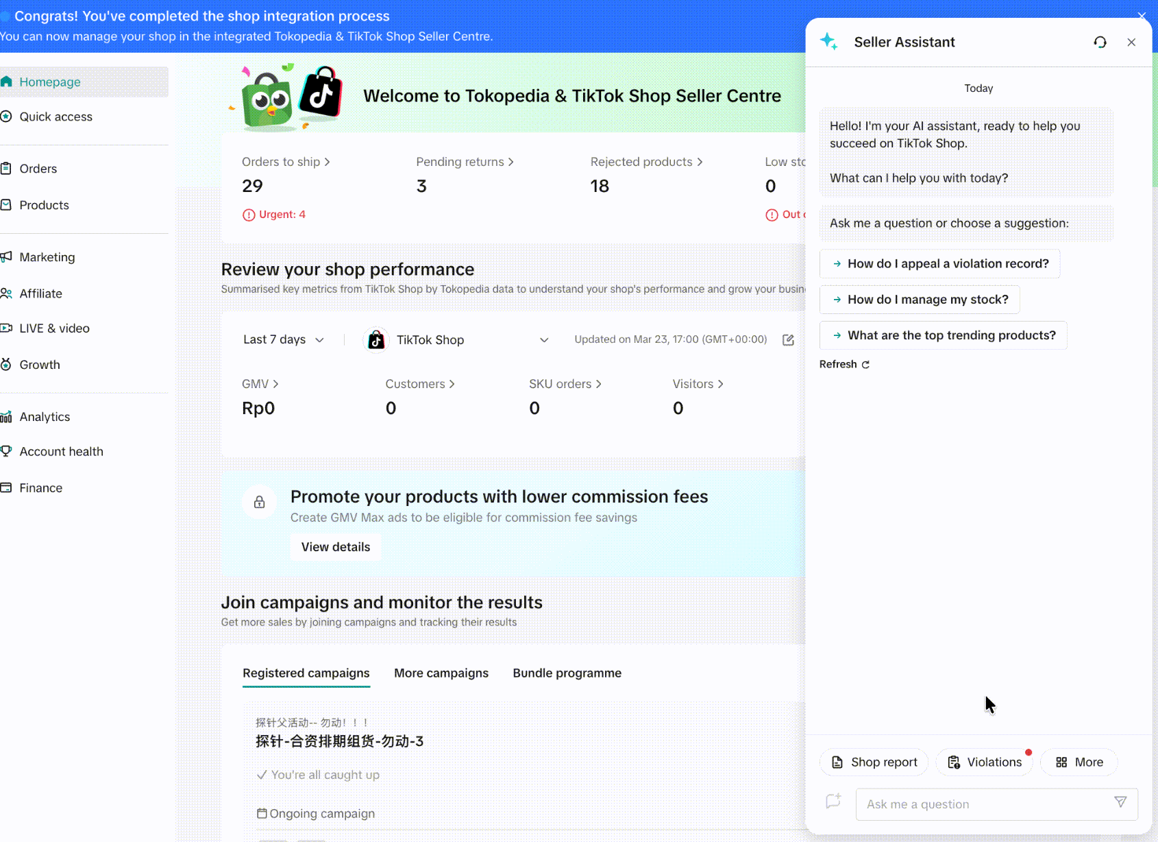Expand the Visitors metric
The height and width of the screenshot is (842, 1158).
tap(698, 384)
